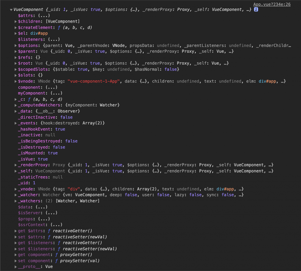
Task: Select the _isMounted property name
Action: coord(30,153)
